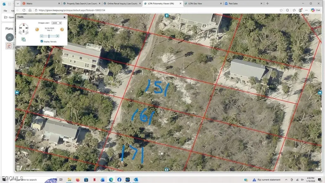This screenshot has width=325, height=183.
Task: Click the Copilot Chat button
Action: click(x=315, y=10)
